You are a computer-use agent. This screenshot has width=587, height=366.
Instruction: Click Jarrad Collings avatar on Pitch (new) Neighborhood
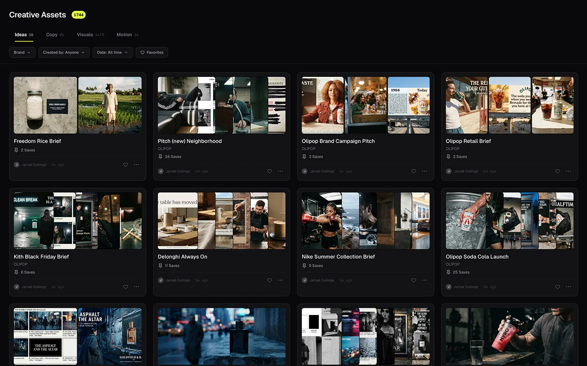[x=161, y=171]
